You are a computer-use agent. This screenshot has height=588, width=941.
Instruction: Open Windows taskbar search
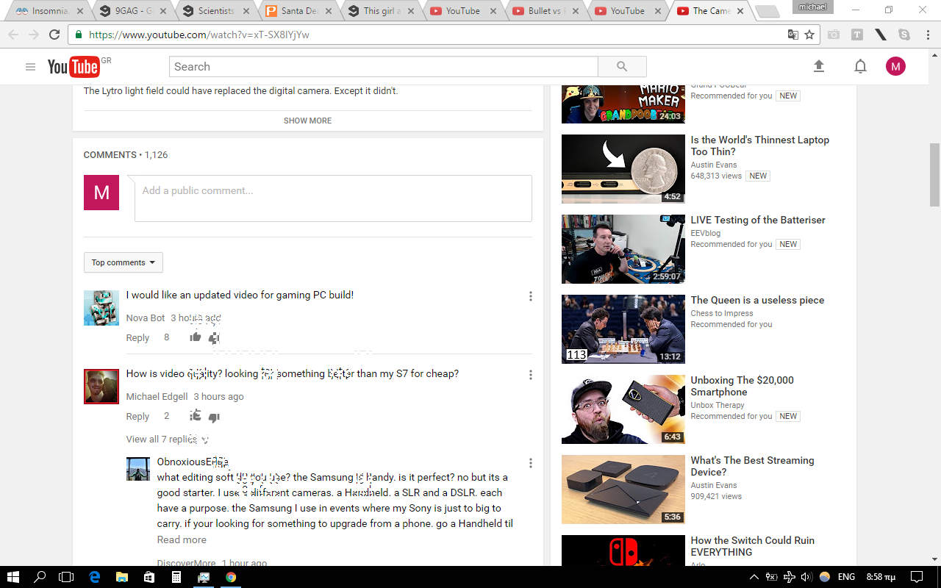pyautogui.click(x=40, y=577)
